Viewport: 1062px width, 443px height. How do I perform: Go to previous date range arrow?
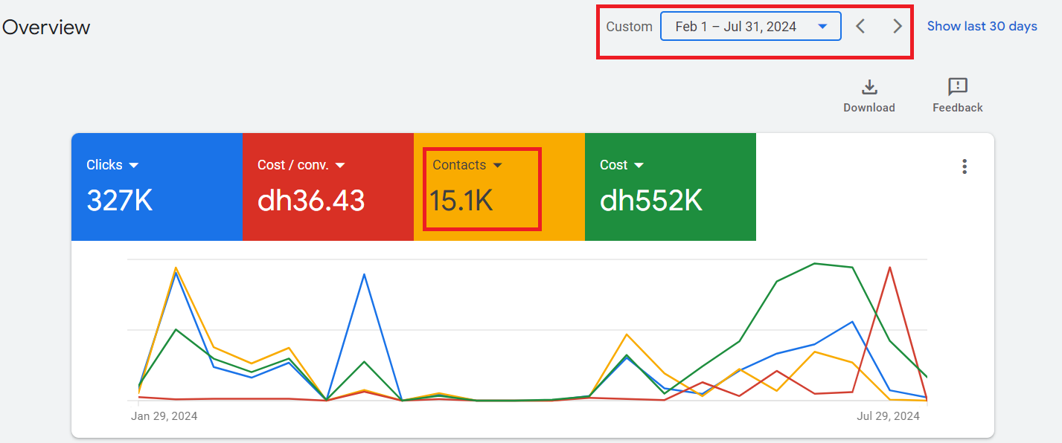860,27
